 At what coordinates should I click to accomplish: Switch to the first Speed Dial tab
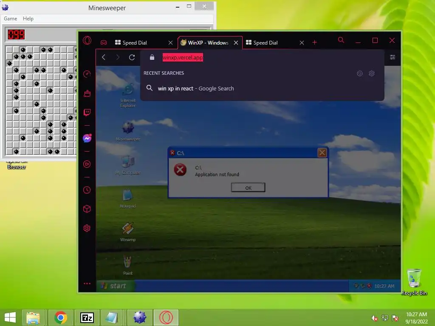139,43
